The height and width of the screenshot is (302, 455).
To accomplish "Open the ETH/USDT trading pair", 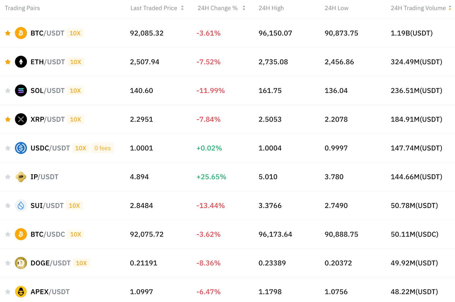I will tap(47, 62).
